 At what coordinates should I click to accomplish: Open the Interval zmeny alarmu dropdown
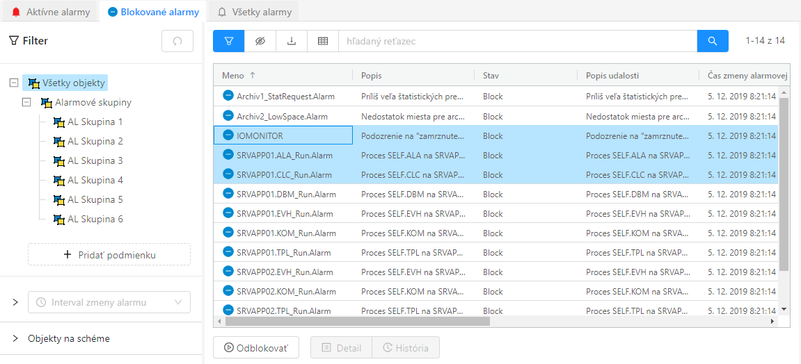[109, 302]
